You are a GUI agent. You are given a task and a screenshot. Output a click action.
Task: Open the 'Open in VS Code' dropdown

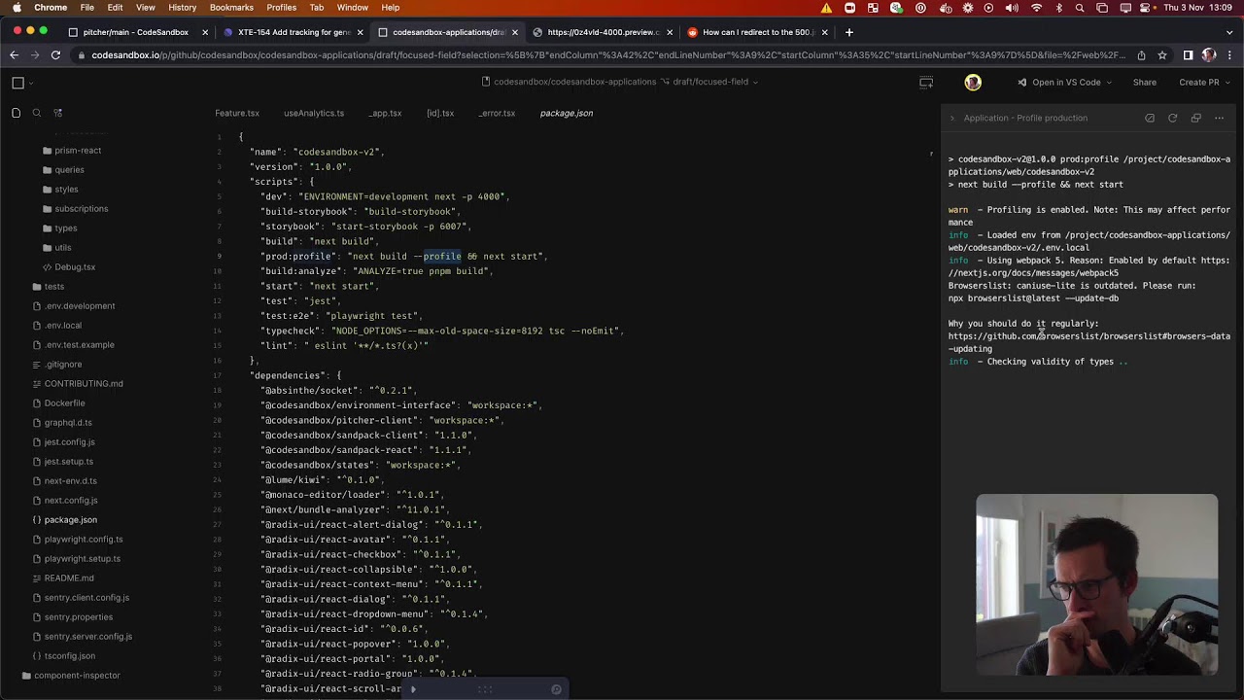[1064, 83]
